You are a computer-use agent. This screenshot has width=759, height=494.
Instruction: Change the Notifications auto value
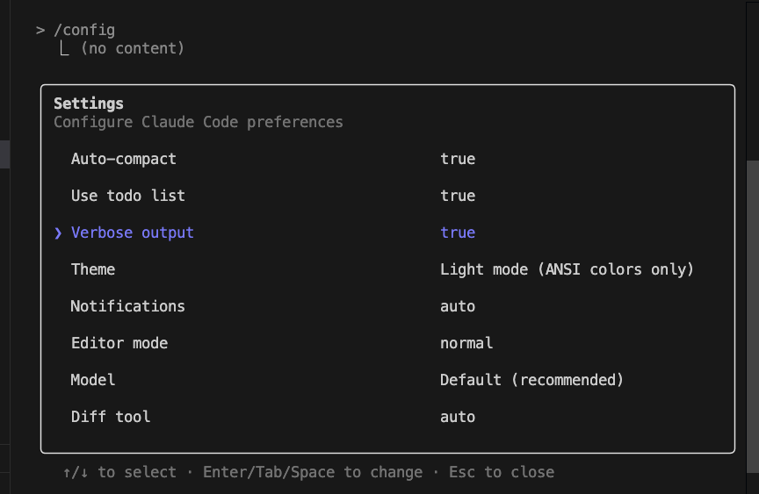point(458,306)
